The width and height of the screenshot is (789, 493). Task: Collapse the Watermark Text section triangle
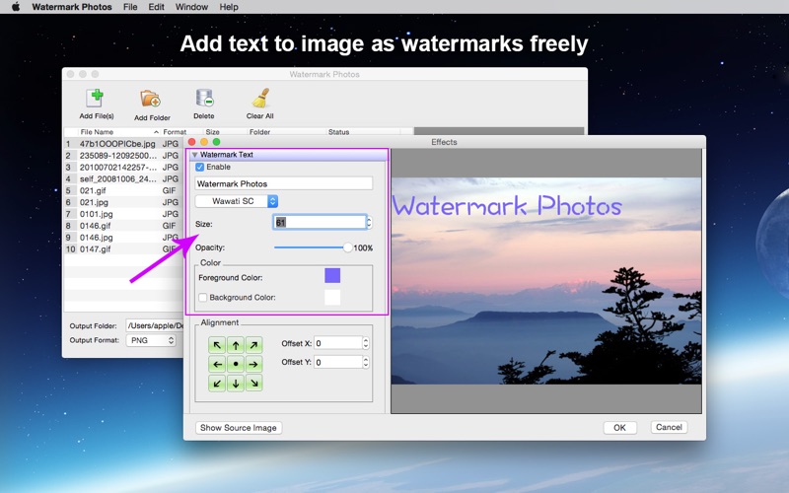(x=194, y=155)
